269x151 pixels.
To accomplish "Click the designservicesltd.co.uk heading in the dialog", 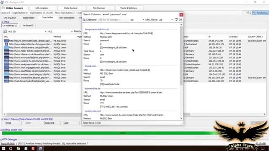I will tap(97, 29).
